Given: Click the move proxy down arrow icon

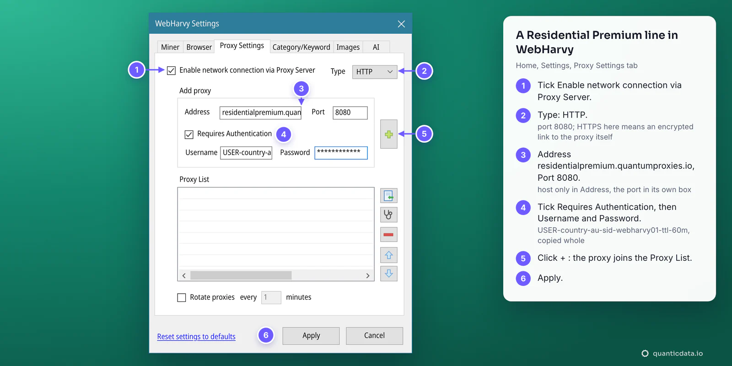Looking at the screenshot, I should (x=388, y=274).
